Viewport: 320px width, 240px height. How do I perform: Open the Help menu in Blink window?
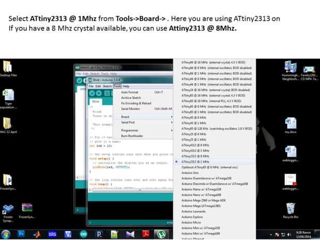click(x=126, y=86)
